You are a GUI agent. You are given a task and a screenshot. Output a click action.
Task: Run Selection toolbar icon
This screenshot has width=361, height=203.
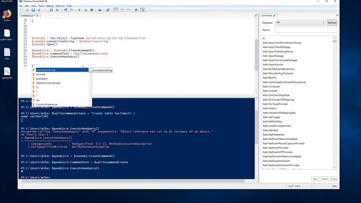click(x=86, y=10)
